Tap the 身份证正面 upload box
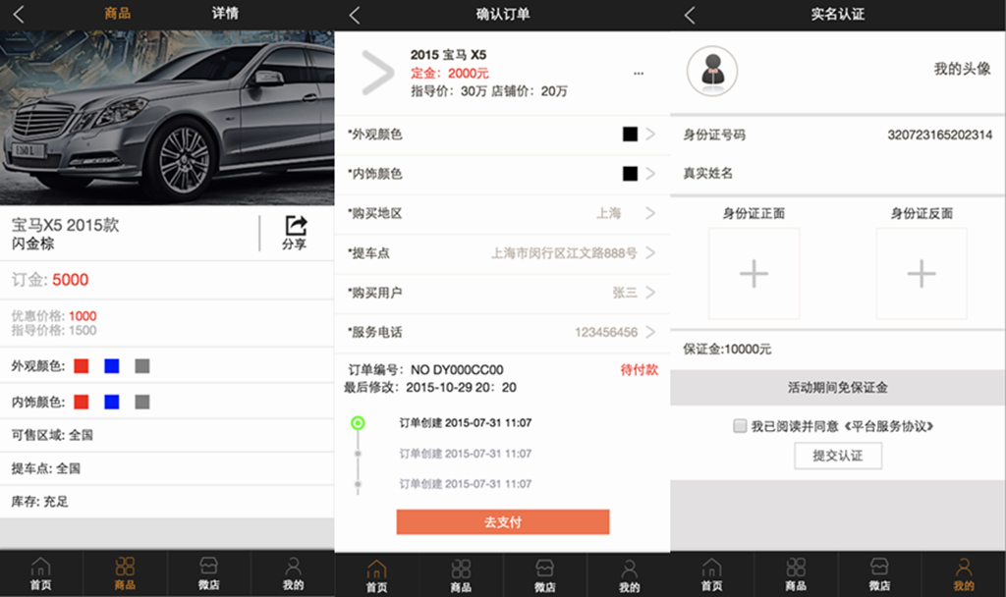The height and width of the screenshot is (597, 1006). point(754,273)
